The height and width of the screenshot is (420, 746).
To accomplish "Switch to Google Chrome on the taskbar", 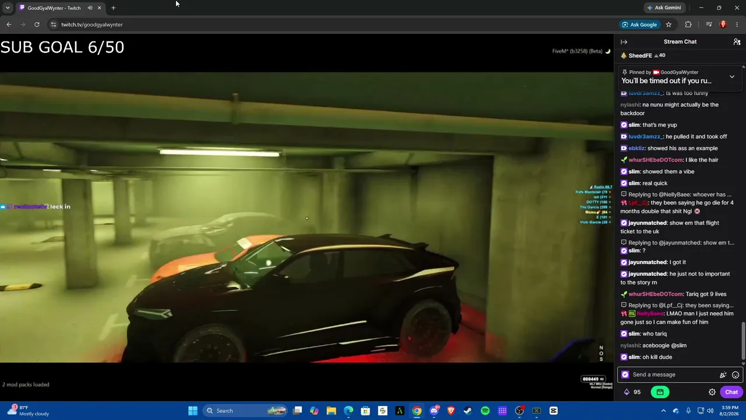I will click(417, 411).
